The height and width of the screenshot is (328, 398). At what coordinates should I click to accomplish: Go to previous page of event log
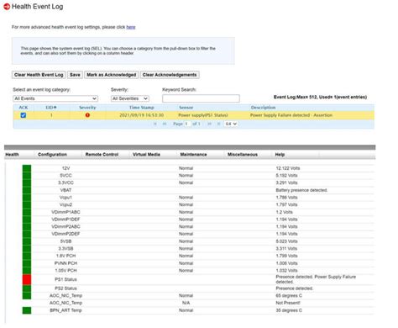tap(165, 124)
